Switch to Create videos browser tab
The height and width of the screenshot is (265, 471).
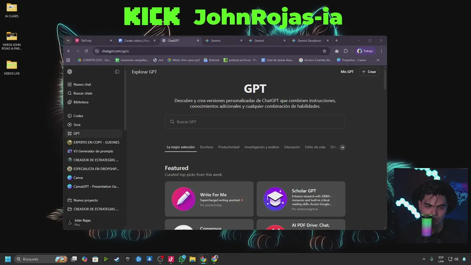click(137, 40)
